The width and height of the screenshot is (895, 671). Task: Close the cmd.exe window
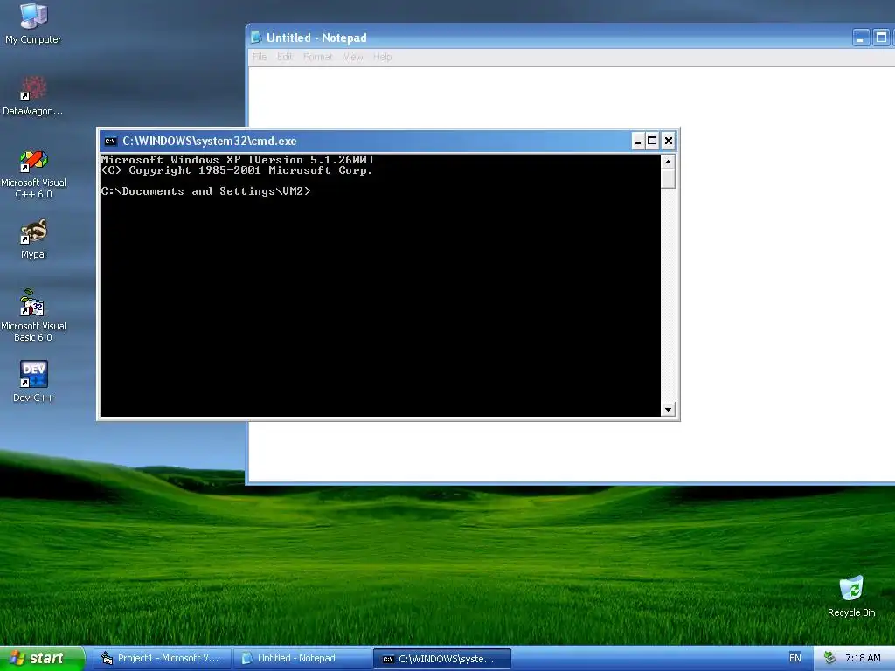pyautogui.click(x=669, y=141)
